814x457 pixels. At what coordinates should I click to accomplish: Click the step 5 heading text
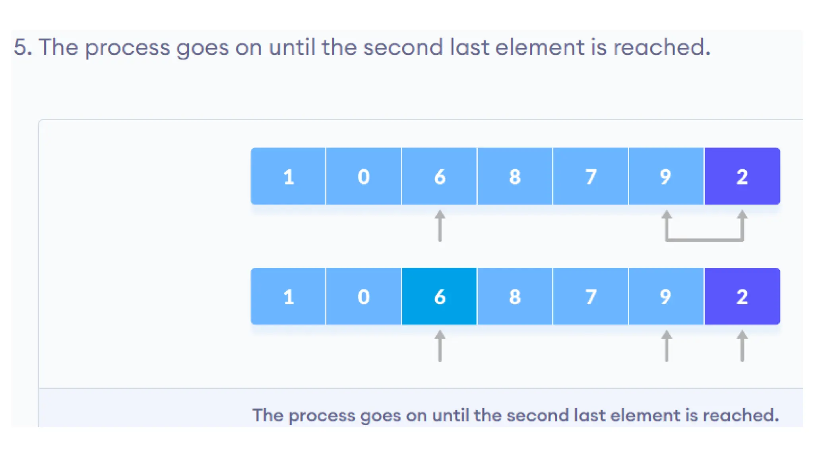click(362, 48)
